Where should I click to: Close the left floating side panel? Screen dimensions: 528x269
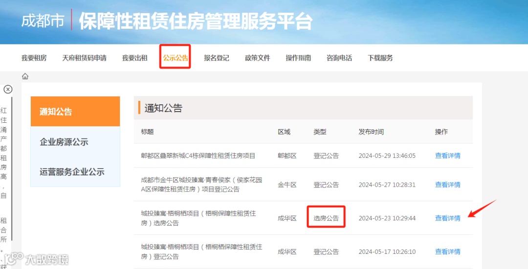tap(8, 89)
